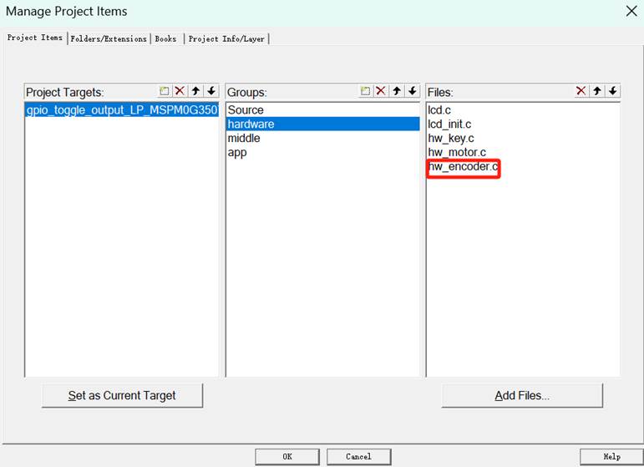
Task: Open the Books tab
Action: [166, 39]
